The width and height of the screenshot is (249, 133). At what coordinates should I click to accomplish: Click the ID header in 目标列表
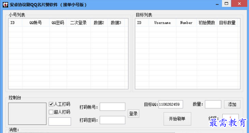pos(142,22)
